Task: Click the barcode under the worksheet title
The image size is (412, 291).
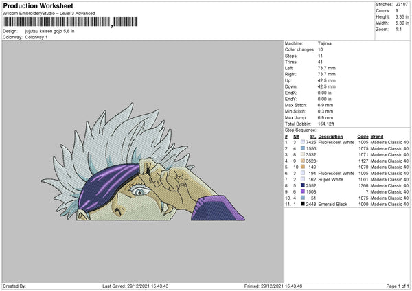Action: point(71,22)
